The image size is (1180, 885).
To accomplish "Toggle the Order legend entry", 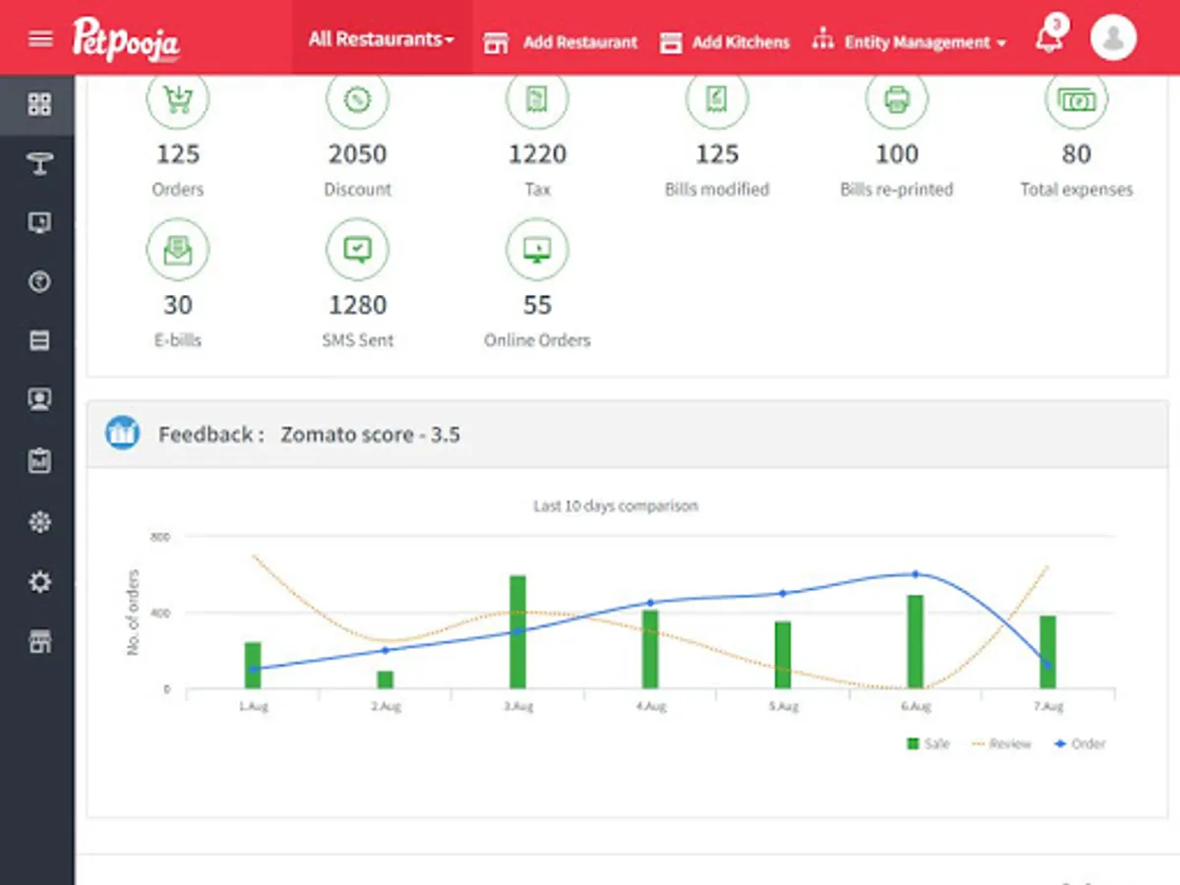I will pos(1079,744).
